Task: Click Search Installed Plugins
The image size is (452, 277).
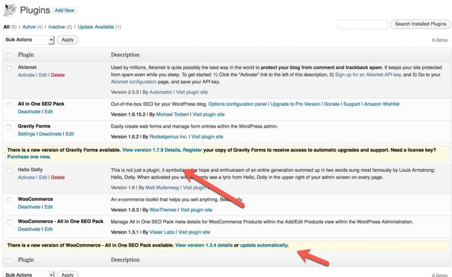Action: (420, 24)
